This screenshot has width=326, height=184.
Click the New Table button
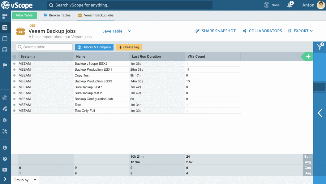tap(24, 15)
